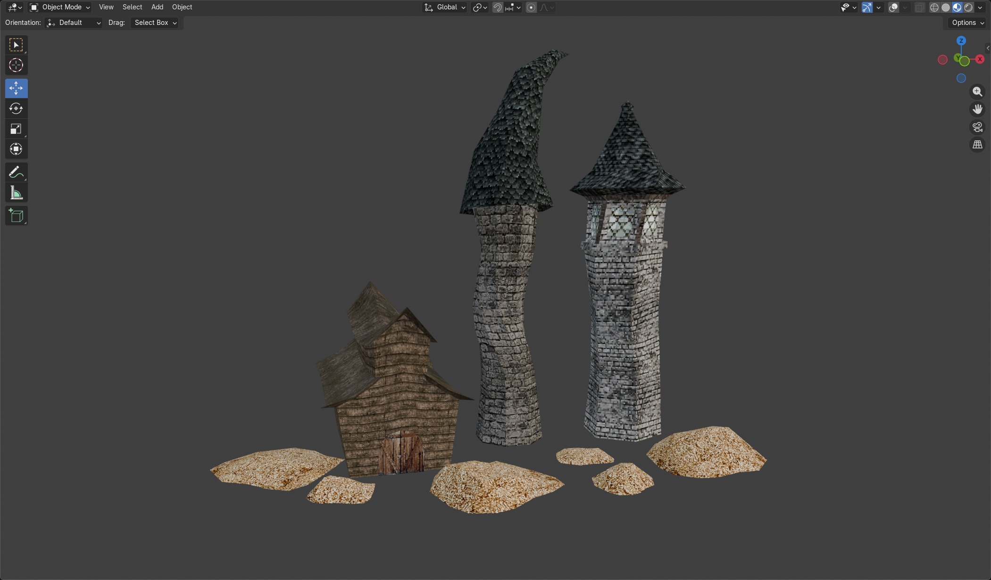Open the Select Box drag dropdown
The width and height of the screenshot is (991, 580).
click(x=155, y=23)
